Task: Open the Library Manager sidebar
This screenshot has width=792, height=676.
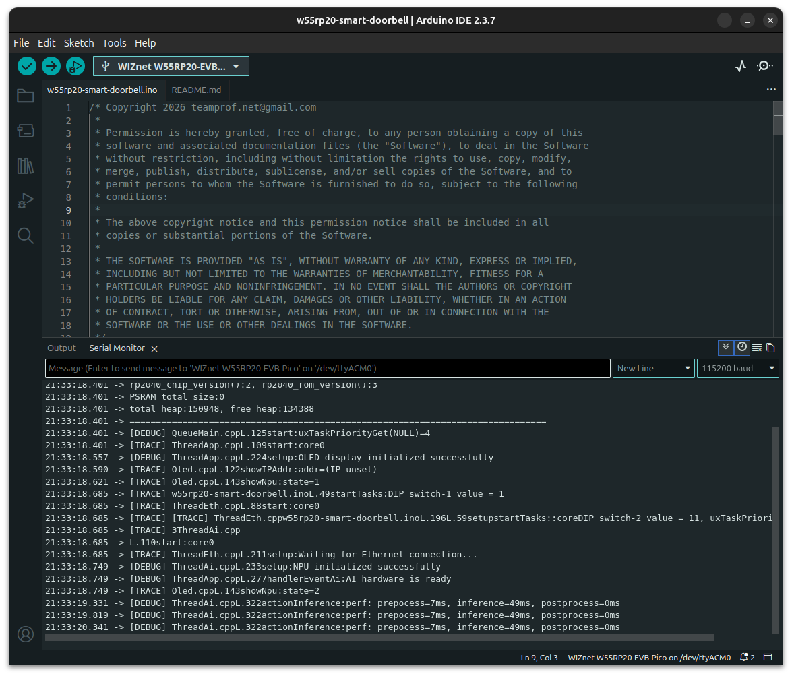Action: point(25,166)
